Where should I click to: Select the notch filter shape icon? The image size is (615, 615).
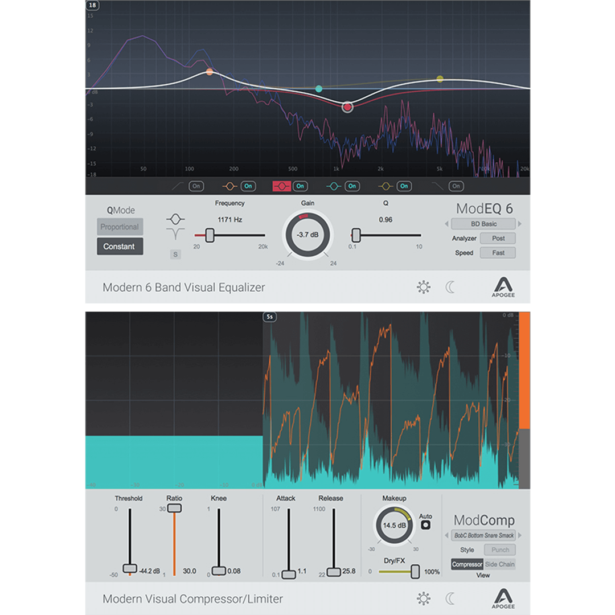(x=174, y=235)
